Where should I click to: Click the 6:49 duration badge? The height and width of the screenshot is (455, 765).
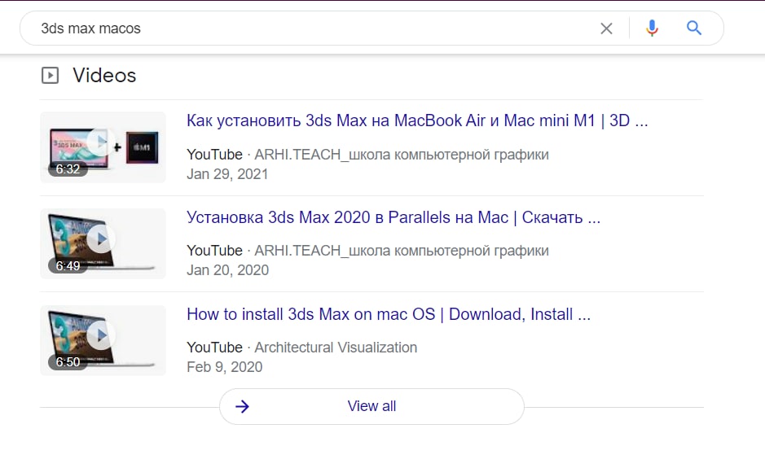pos(68,266)
